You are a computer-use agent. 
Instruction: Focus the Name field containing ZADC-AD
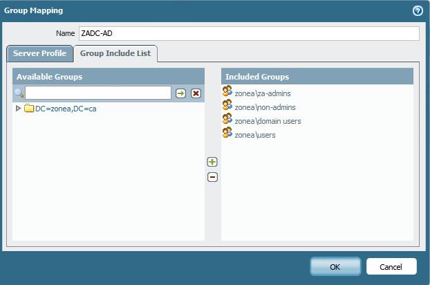[x=249, y=33]
